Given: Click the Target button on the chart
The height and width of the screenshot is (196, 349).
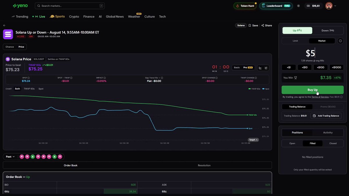Looking at the screenshot, I should coord(253,140).
